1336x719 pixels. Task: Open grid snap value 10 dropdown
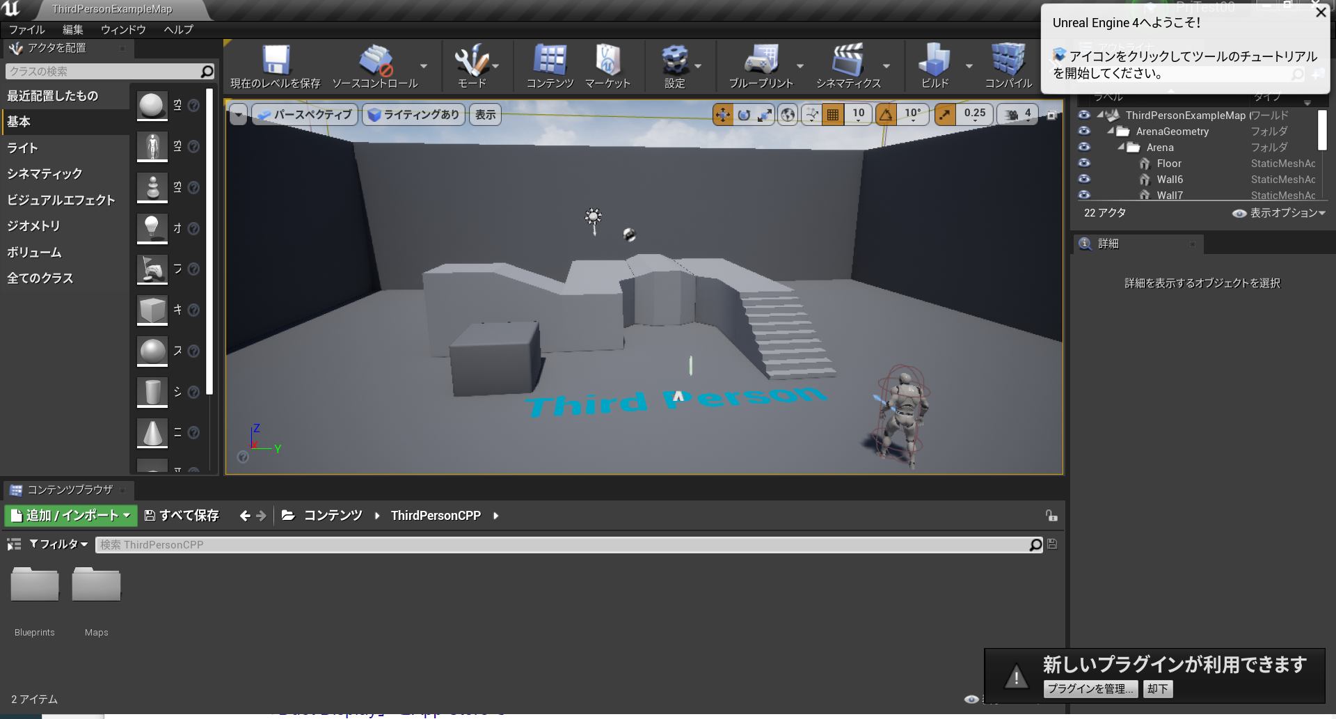pyautogui.click(x=859, y=115)
